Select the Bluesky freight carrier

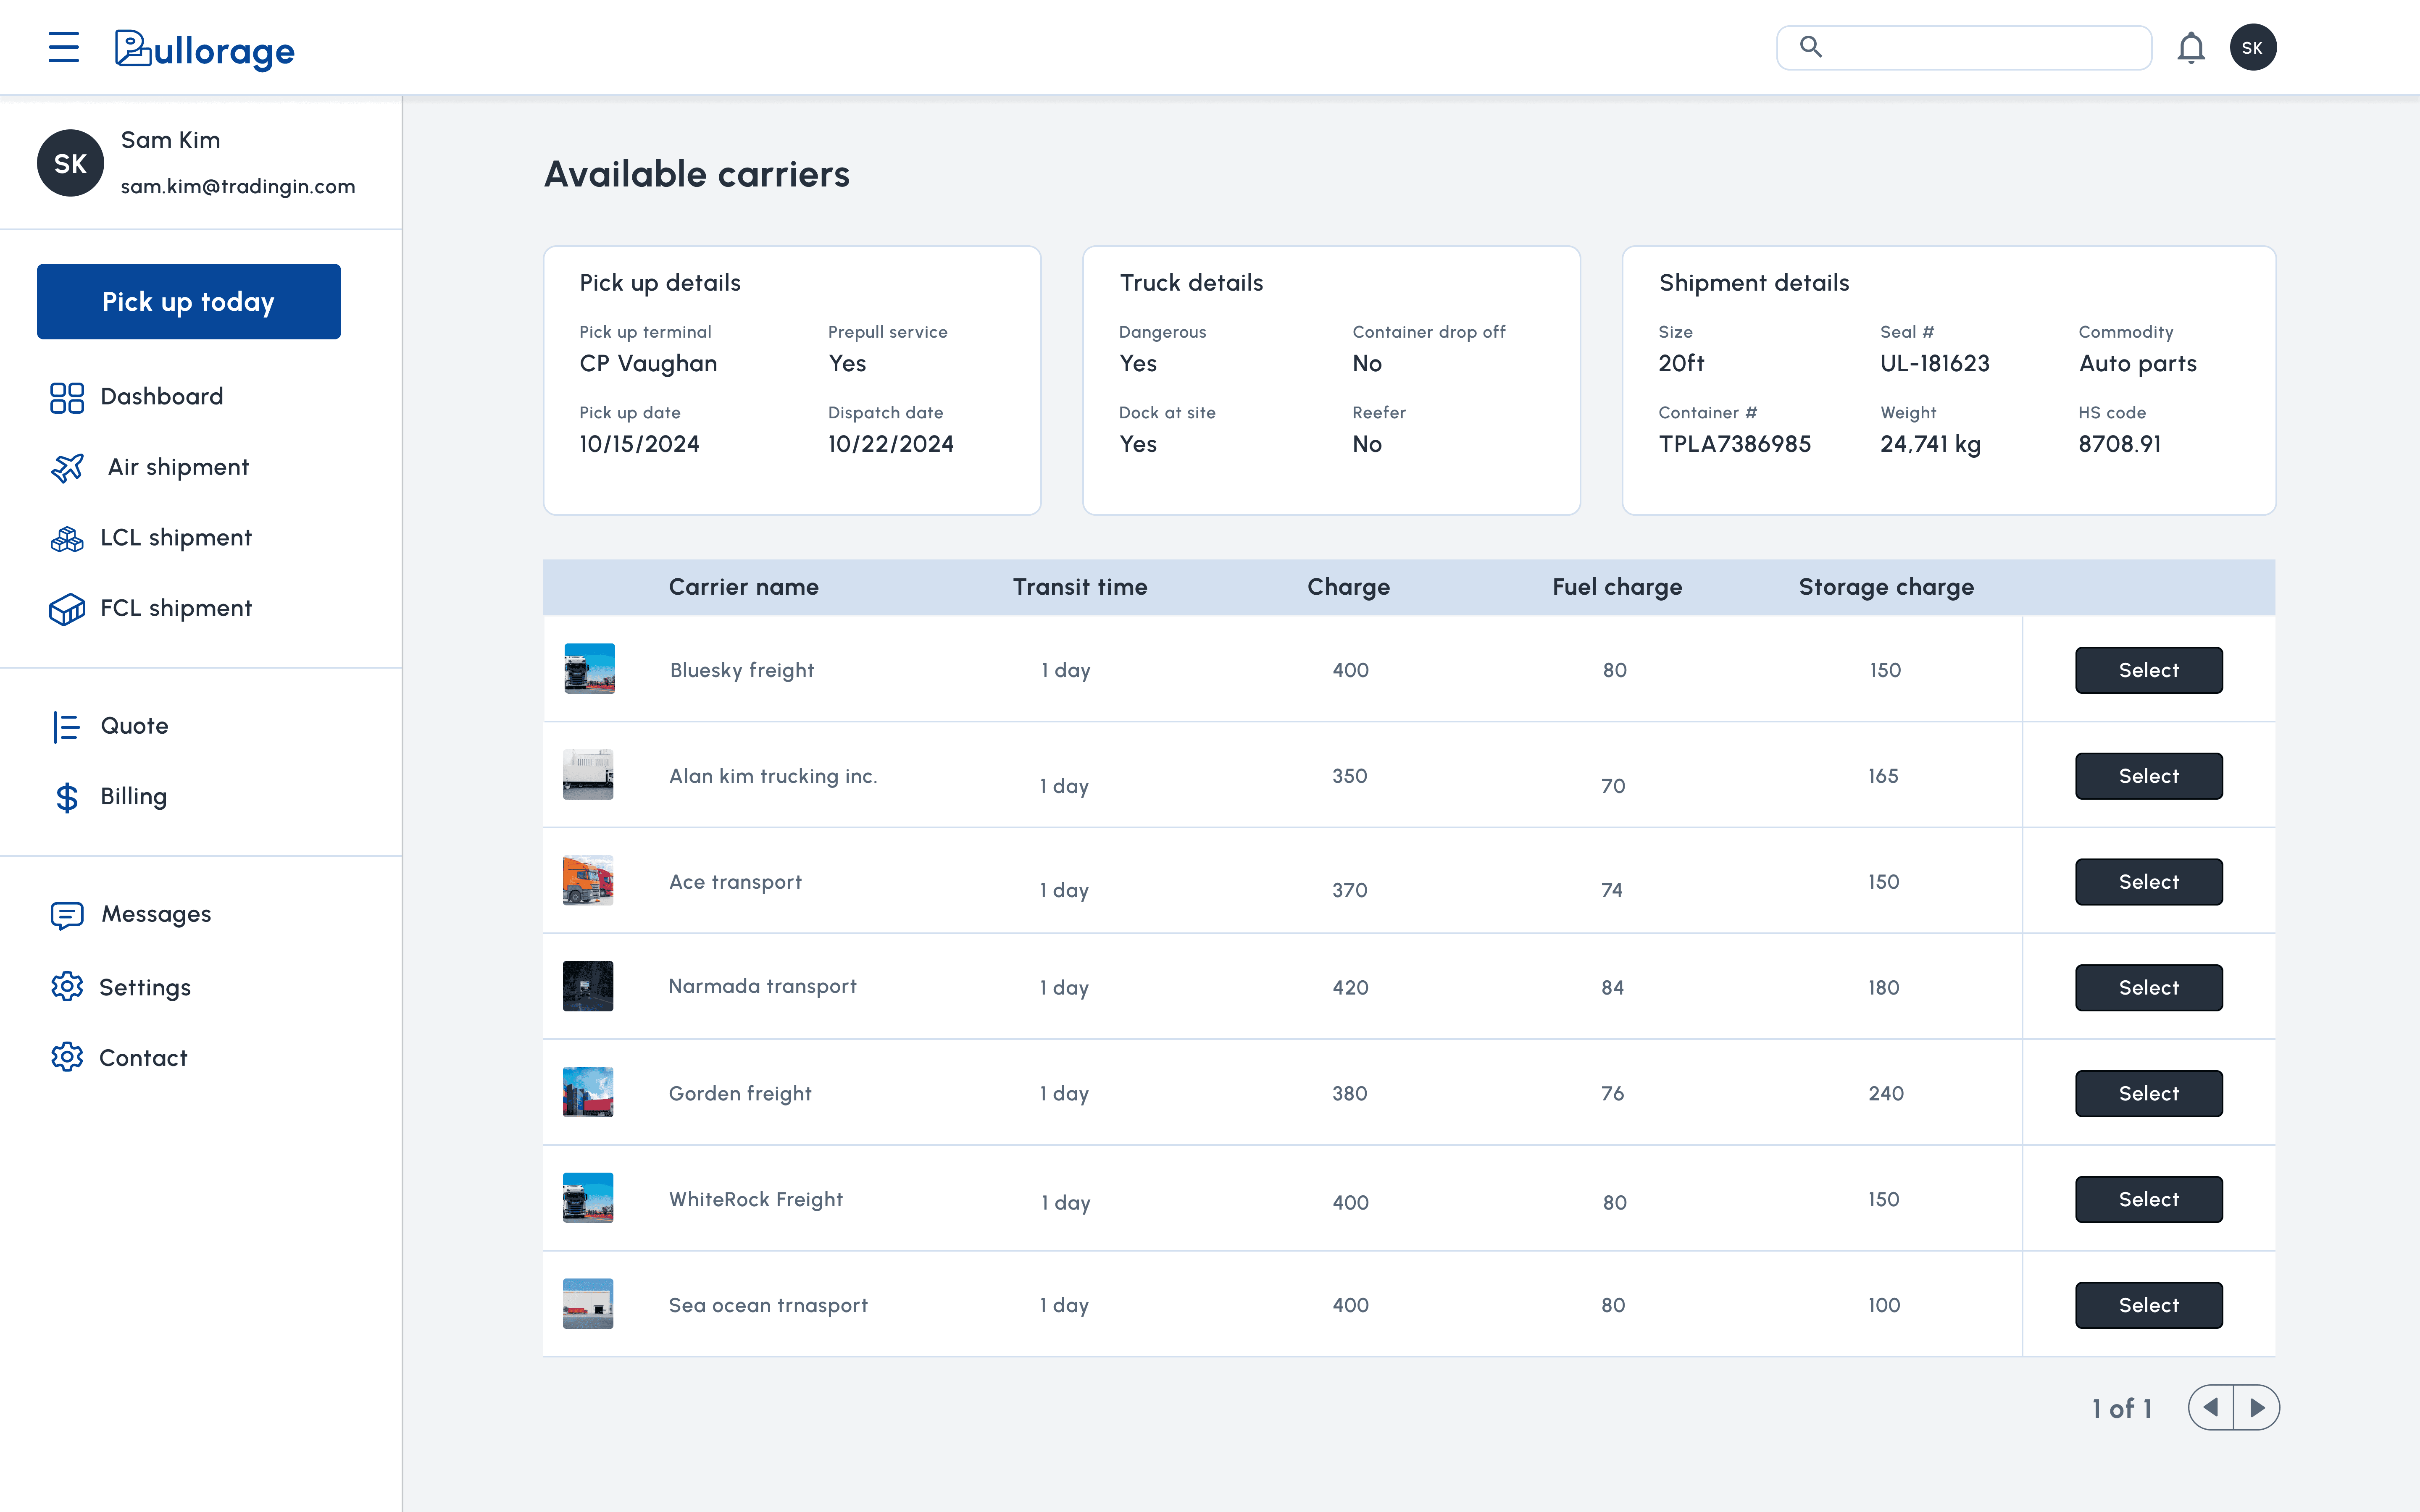(x=2148, y=670)
